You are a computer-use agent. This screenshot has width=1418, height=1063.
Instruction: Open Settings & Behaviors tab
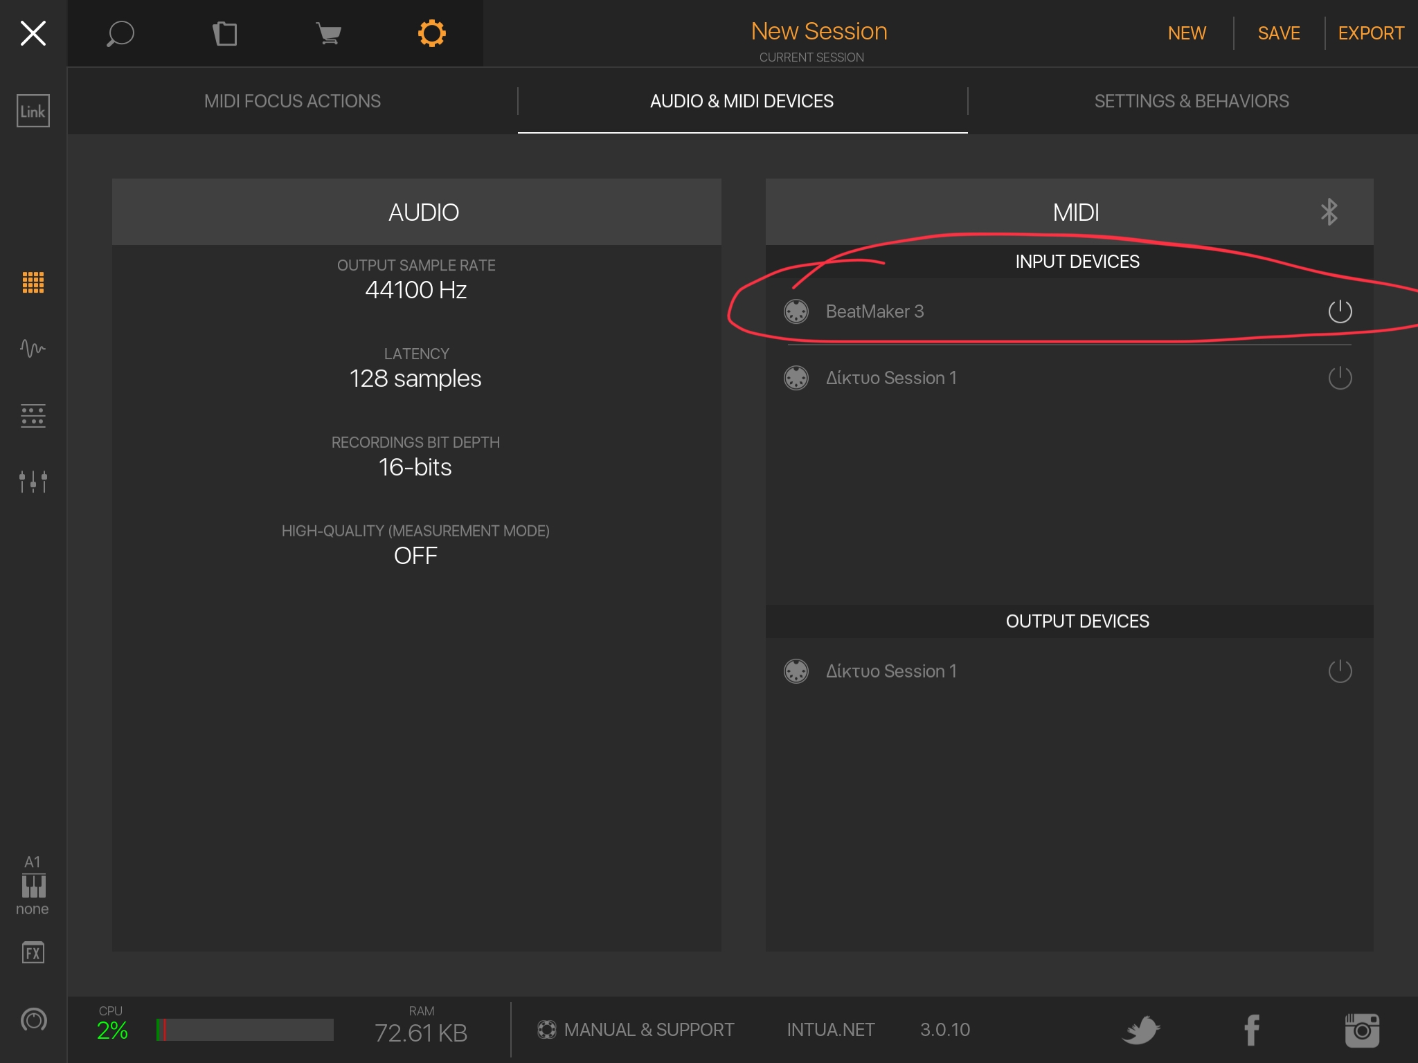1192,101
